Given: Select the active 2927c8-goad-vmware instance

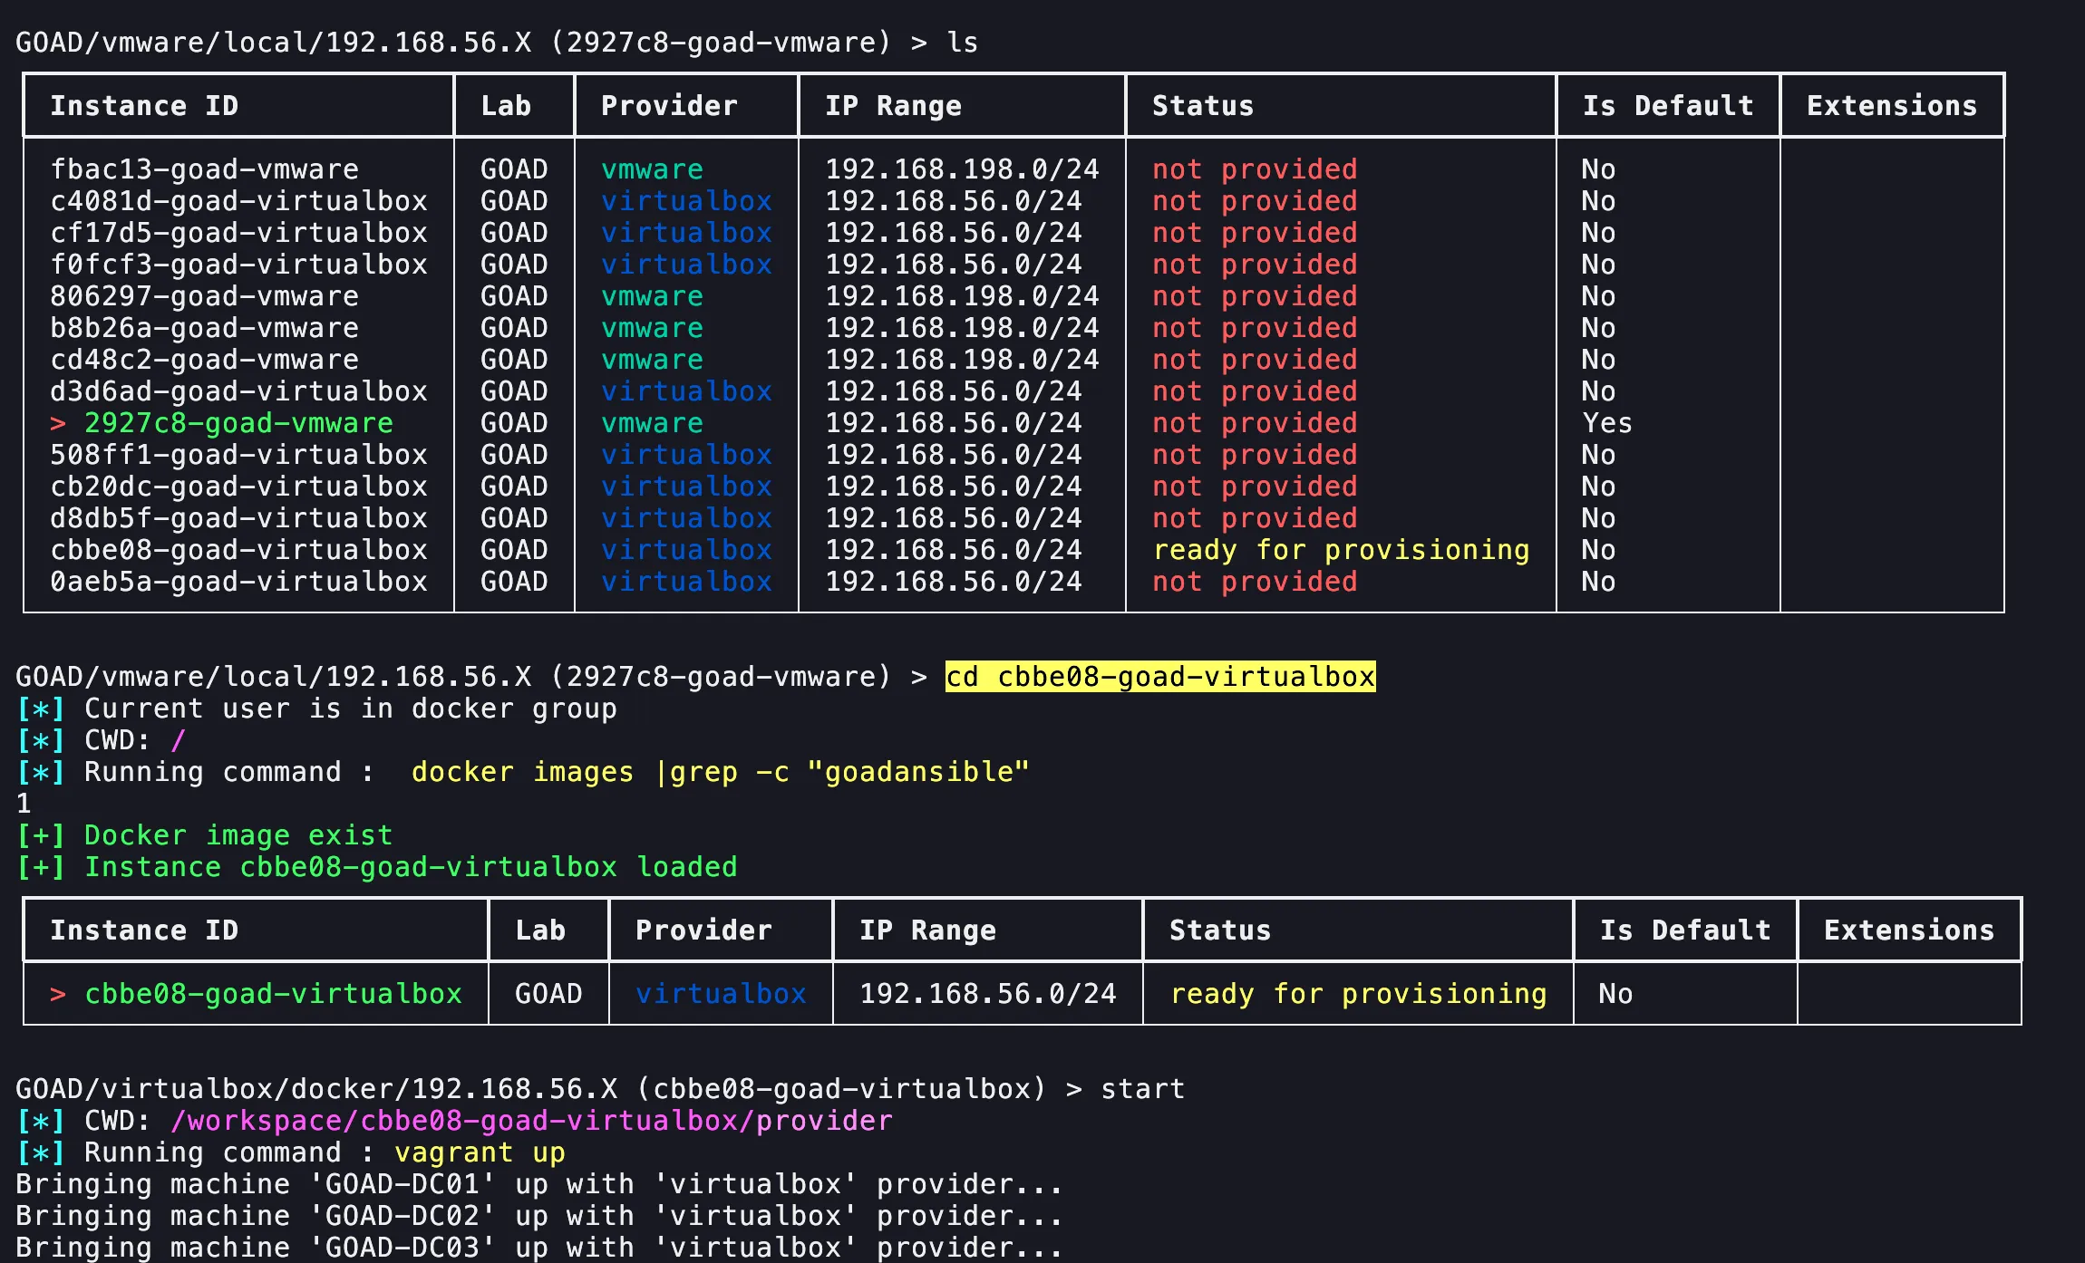Looking at the screenshot, I should tap(238, 423).
